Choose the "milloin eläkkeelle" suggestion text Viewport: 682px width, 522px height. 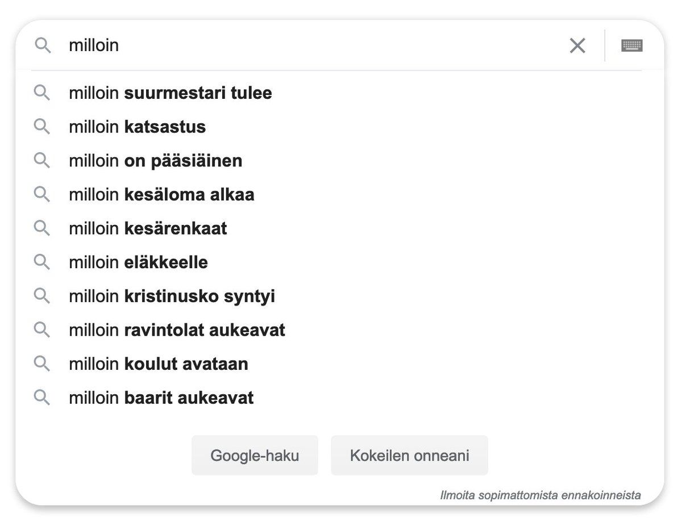138,262
